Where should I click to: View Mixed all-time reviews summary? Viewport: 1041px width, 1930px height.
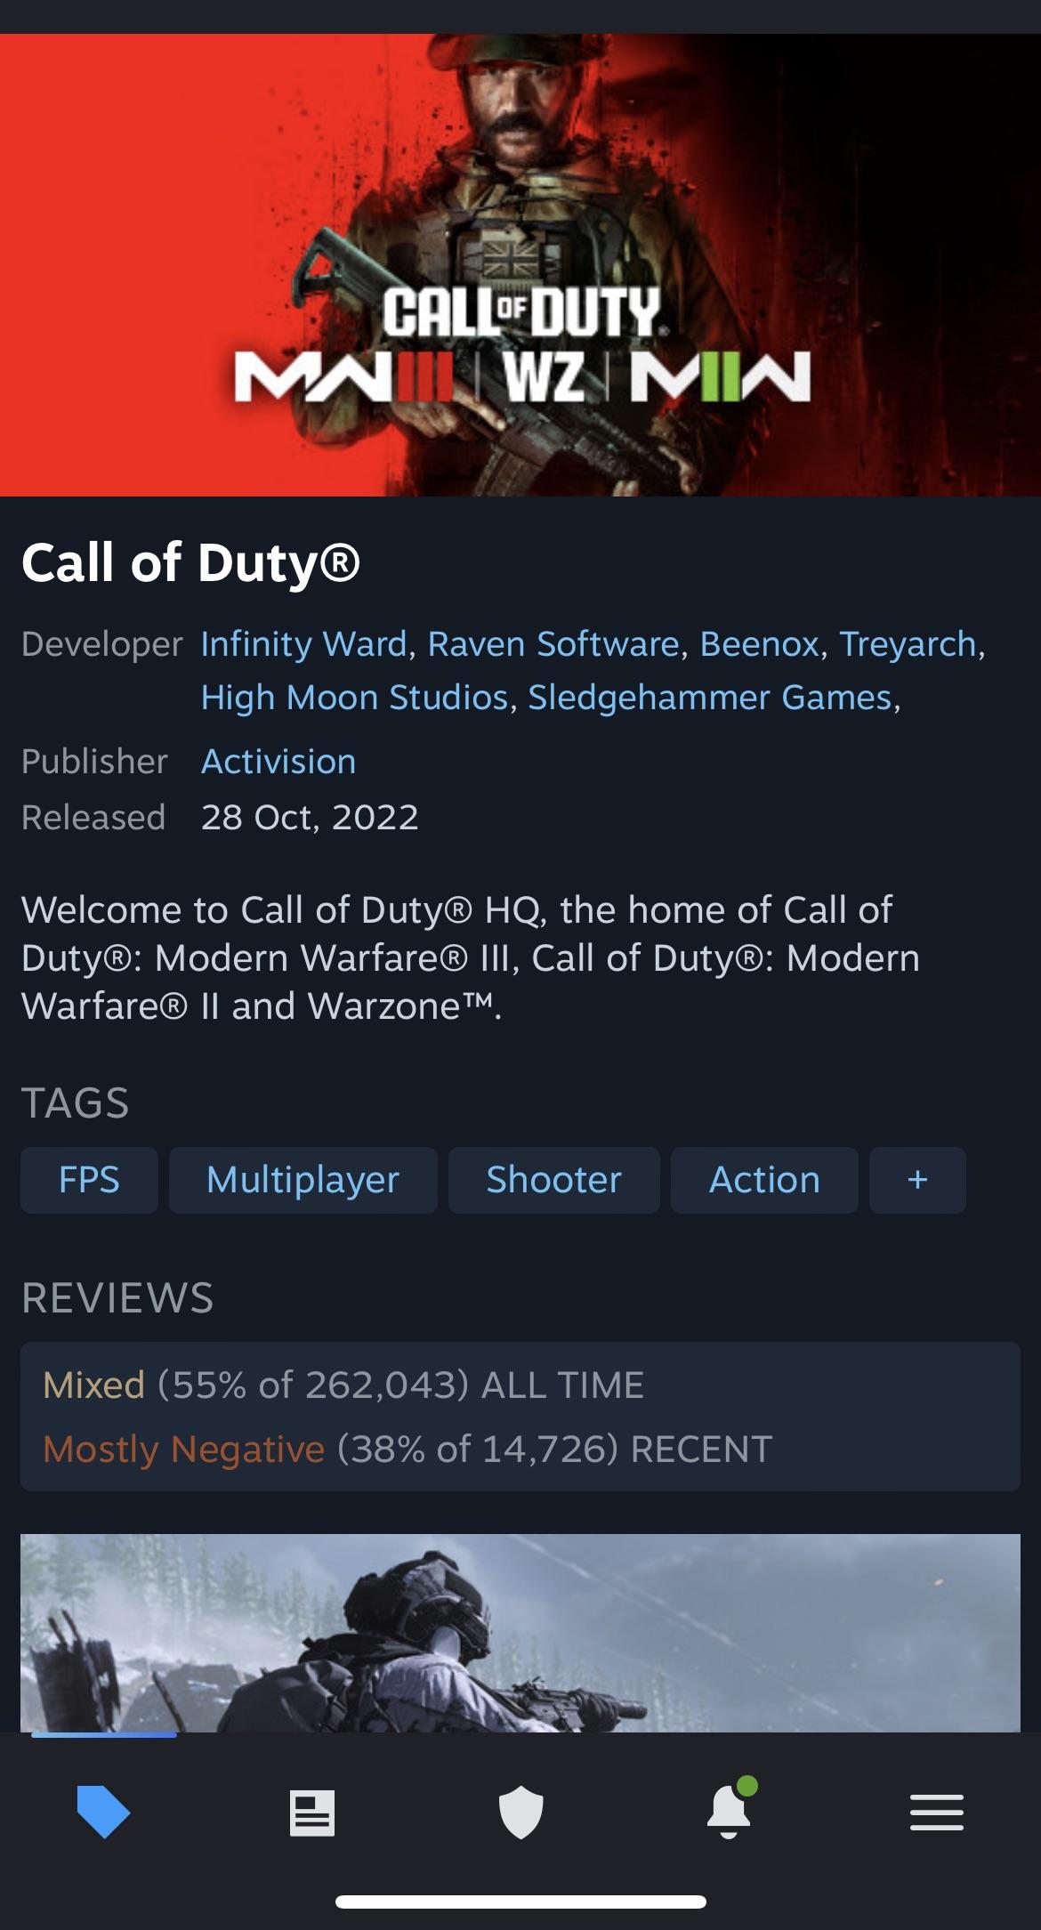(x=343, y=1385)
